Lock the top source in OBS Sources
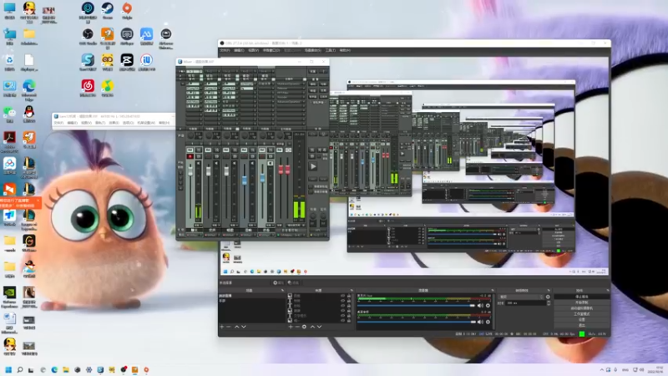The height and width of the screenshot is (376, 668). tap(349, 296)
